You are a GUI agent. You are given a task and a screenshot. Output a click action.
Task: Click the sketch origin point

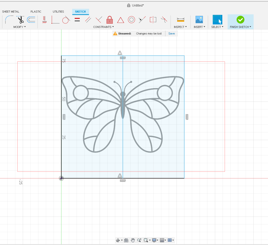click(x=61, y=178)
